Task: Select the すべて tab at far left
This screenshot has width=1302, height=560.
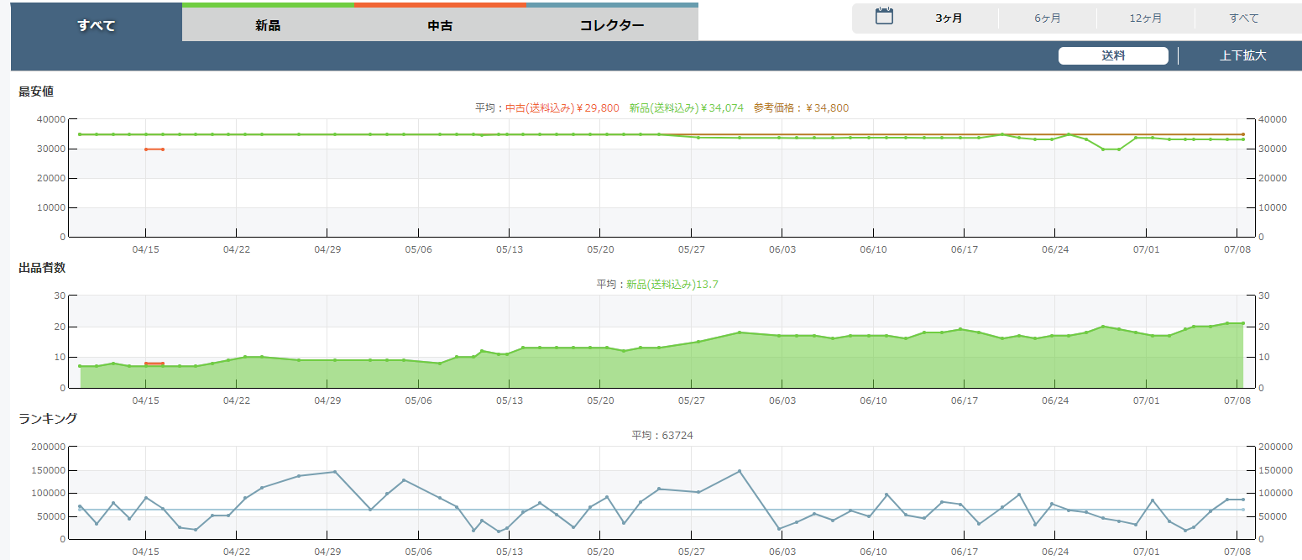Action: click(96, 25)
